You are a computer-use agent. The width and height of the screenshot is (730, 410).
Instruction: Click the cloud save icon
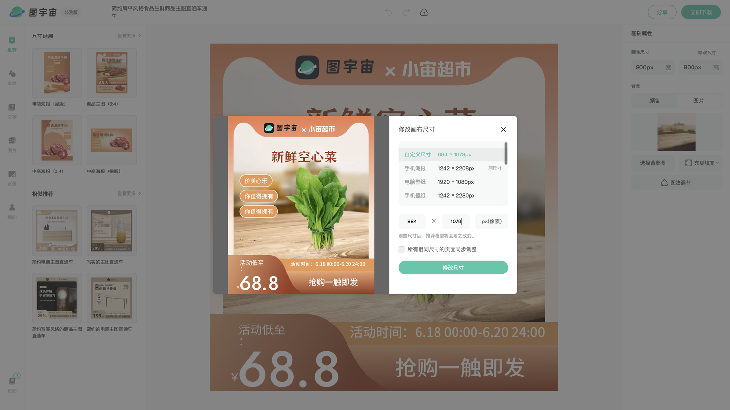[x=424, y=12]
